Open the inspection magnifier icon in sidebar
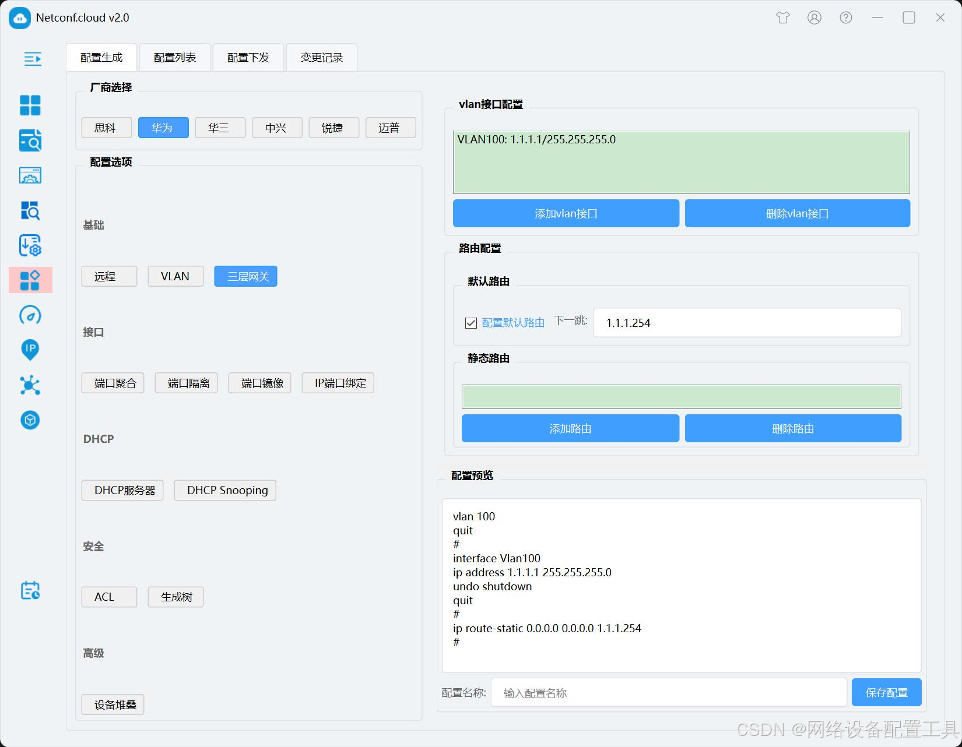Viewport: 962px width, 747px height. (x=30, y=210)
